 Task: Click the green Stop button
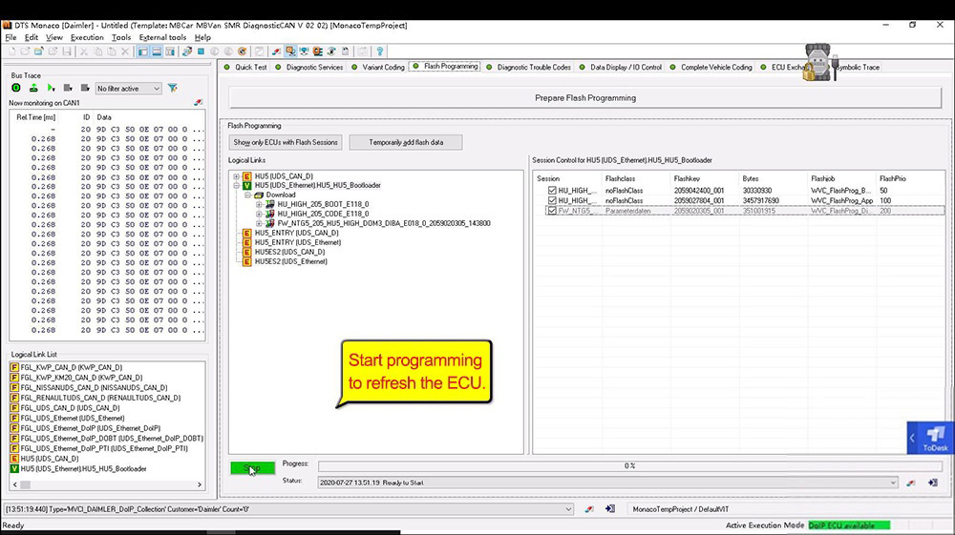pyautogui.click(x=252, y=467)
